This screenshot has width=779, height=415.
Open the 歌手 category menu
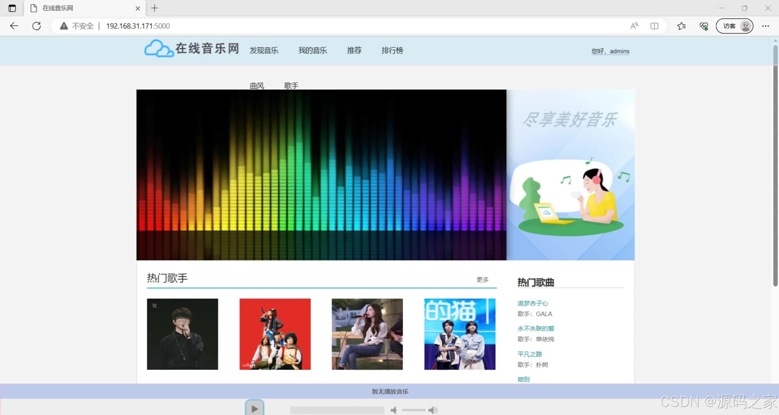[x=291, y=85]
